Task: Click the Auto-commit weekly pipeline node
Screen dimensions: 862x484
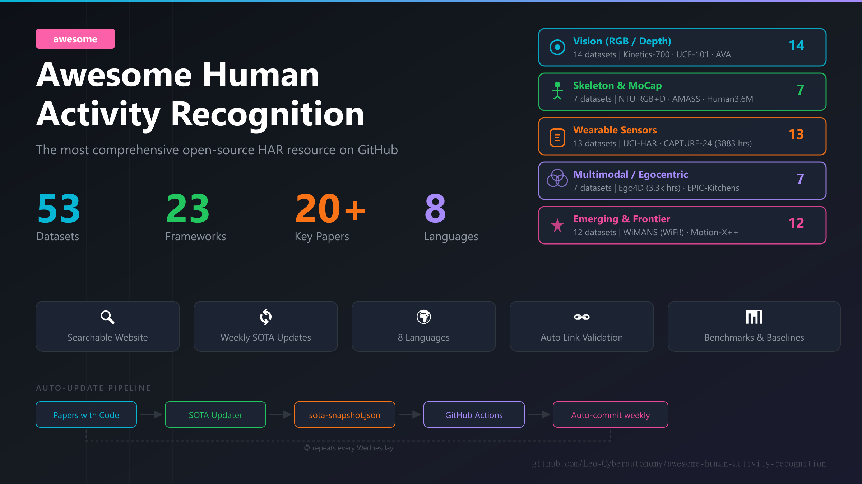Action: click(x=610, y=415)
